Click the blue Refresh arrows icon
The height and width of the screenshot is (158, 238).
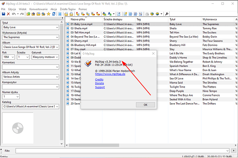[x=53, y=14]
